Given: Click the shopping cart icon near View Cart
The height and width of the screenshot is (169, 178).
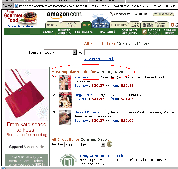Looking at the screenshot, I should [x=113, y=14].
